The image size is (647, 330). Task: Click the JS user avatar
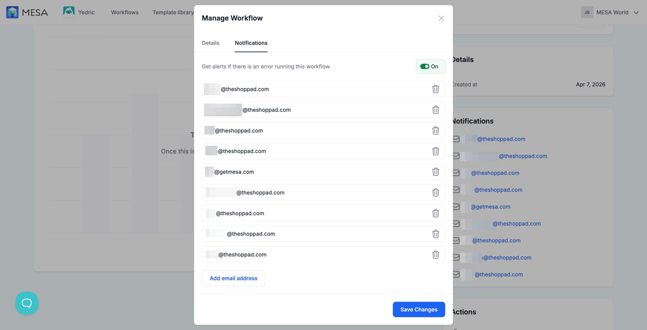pyautogui.click(x=587, y=12)
